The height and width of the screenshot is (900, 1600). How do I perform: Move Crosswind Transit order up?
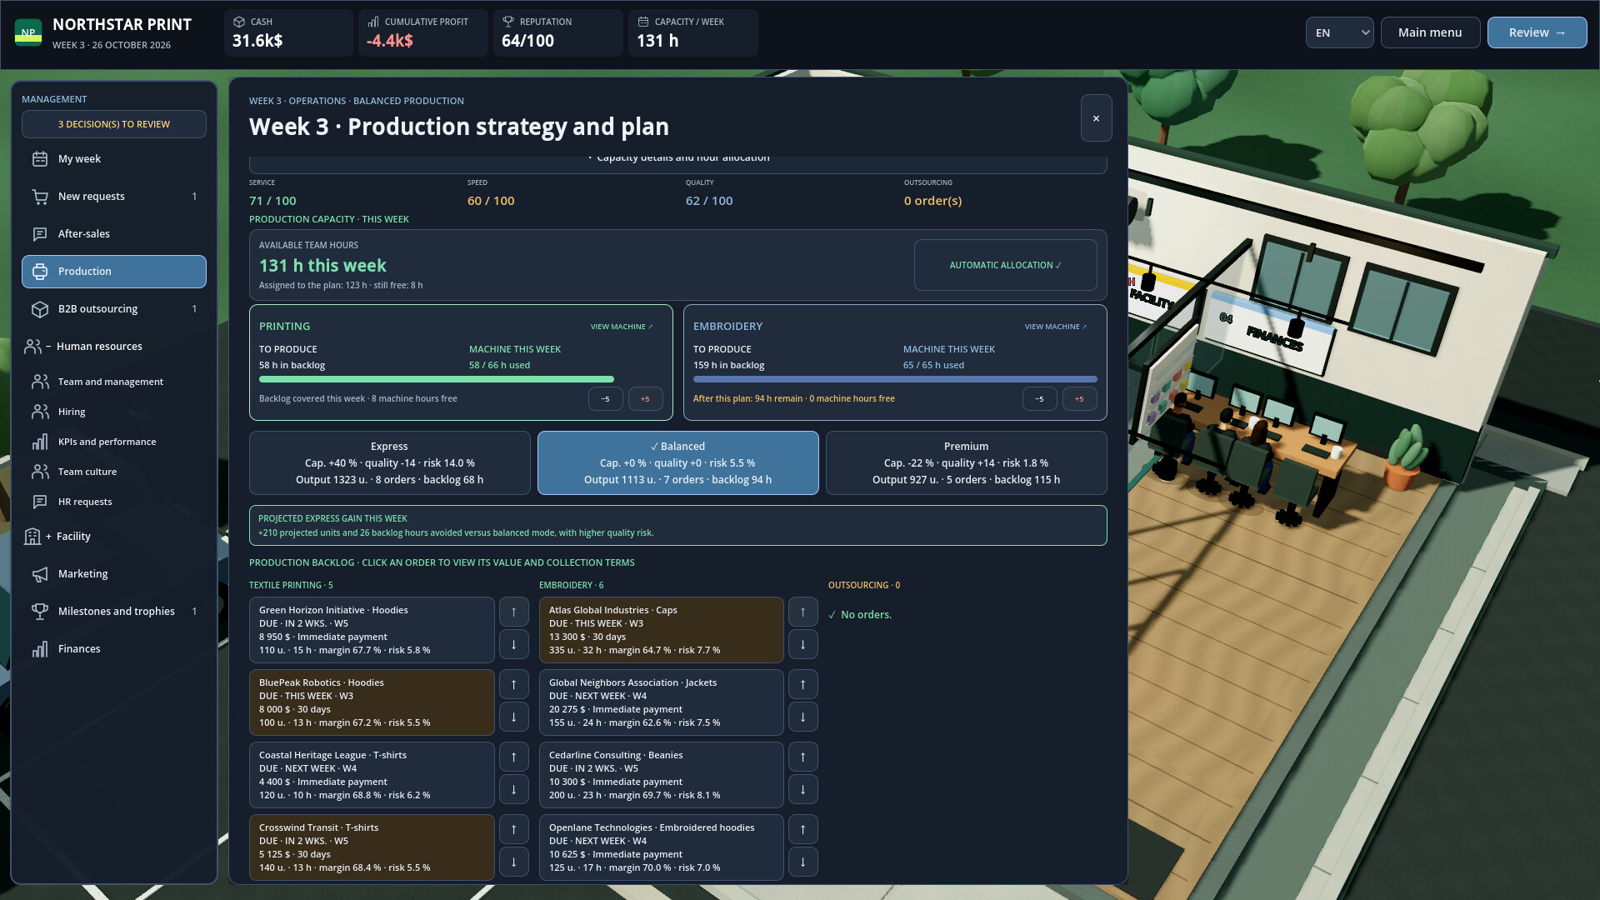point(514,830)
